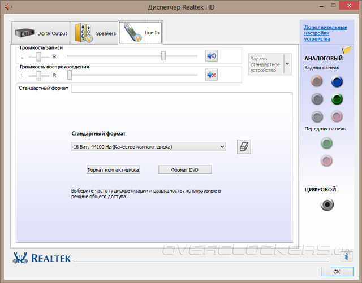Image resolution: width=362 pixels, height=283 pixels.
Task: Click the digital output connector icon
Action: click(327, 204)
